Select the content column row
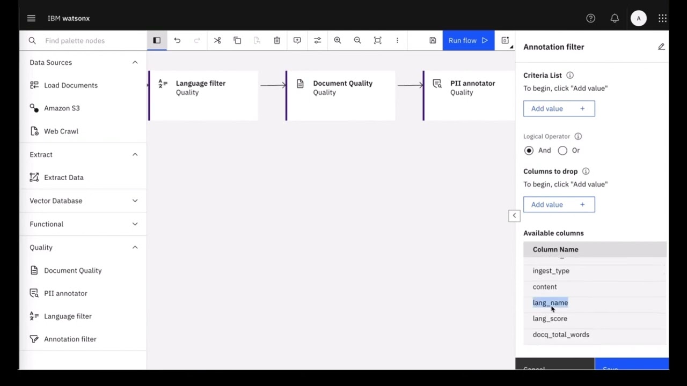Viewport: 687px width, 386px height. (595, 287)
